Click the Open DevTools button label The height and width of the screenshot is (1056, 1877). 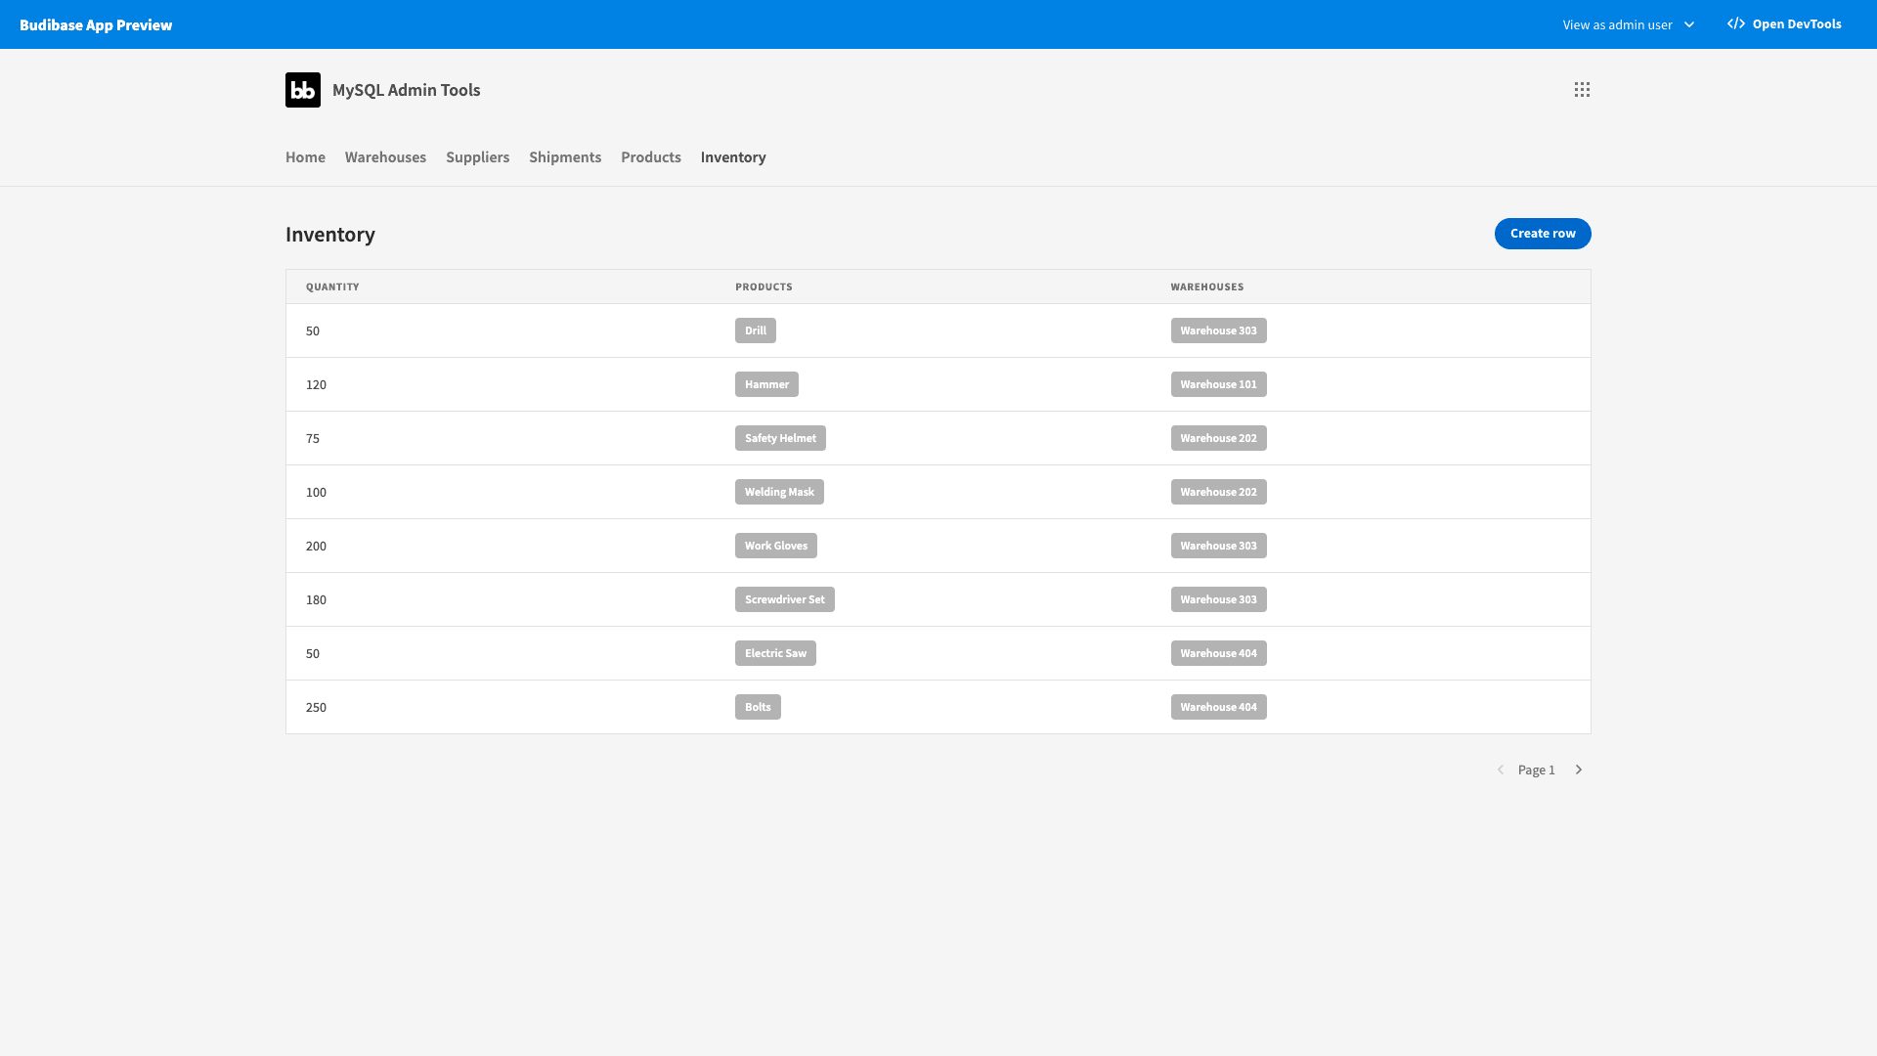pyautogui.click(x=1797, y=24)
